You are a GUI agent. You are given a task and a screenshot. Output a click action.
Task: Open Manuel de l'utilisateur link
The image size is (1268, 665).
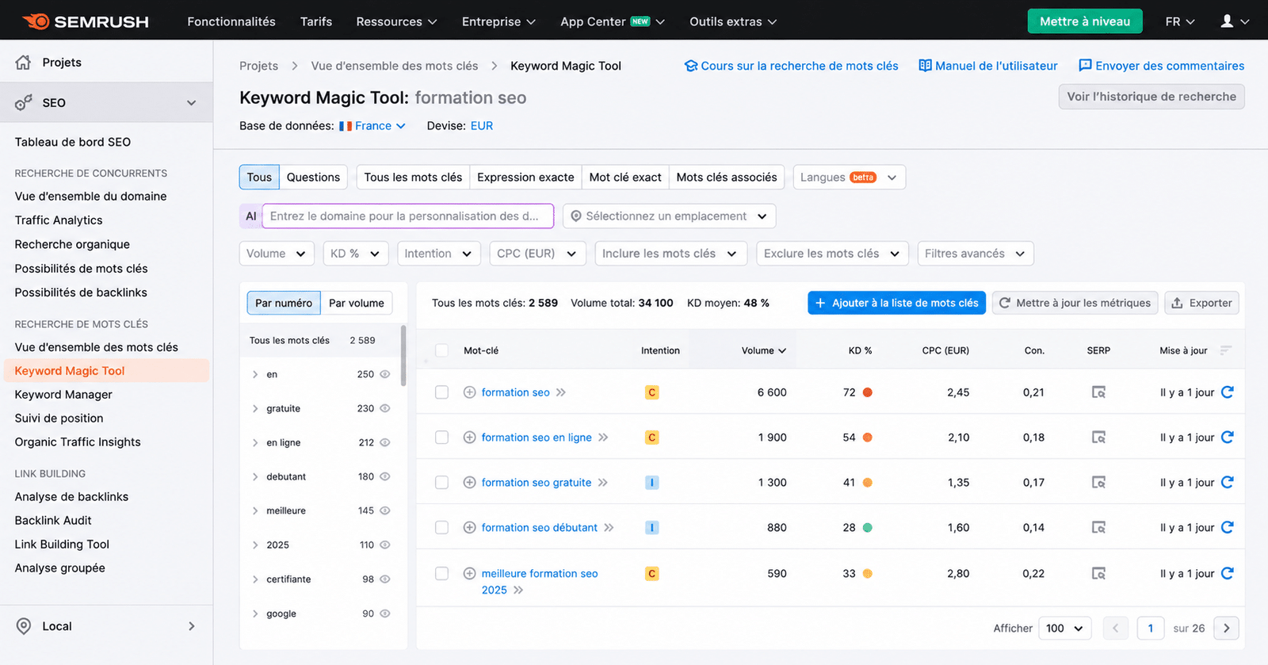pos(988,66)
